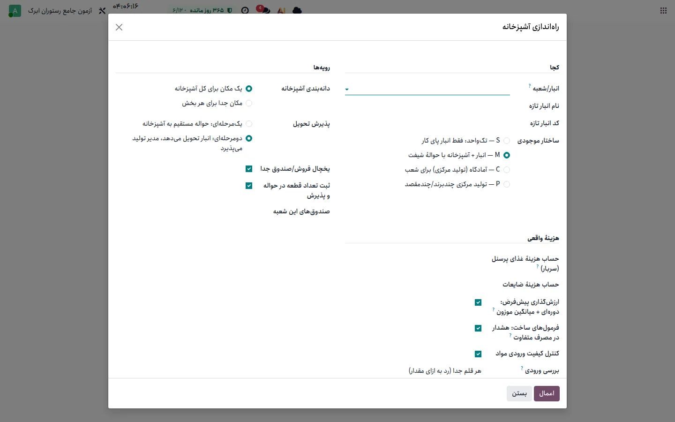Select C — آمادگاه central production option
Image resolution: width=675 pixels, height=422 pixels.
(507, 170)
